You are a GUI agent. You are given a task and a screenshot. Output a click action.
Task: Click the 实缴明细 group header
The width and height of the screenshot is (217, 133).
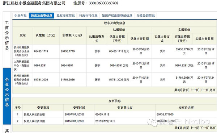click(x=184, y=30)
